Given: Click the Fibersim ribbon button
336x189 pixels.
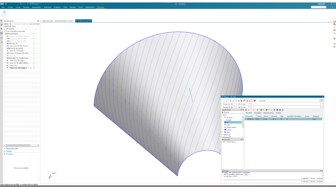Looking at the screenshot, I should click(x=4, y=13).
